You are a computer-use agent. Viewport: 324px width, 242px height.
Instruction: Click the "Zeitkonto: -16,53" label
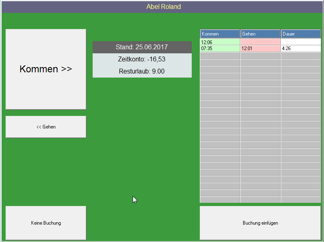142,59
